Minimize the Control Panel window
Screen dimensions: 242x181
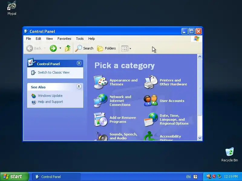pyautogui.click(x=185, y=31)
